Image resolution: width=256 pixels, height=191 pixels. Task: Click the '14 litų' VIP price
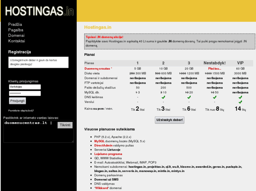pos(240,109)
